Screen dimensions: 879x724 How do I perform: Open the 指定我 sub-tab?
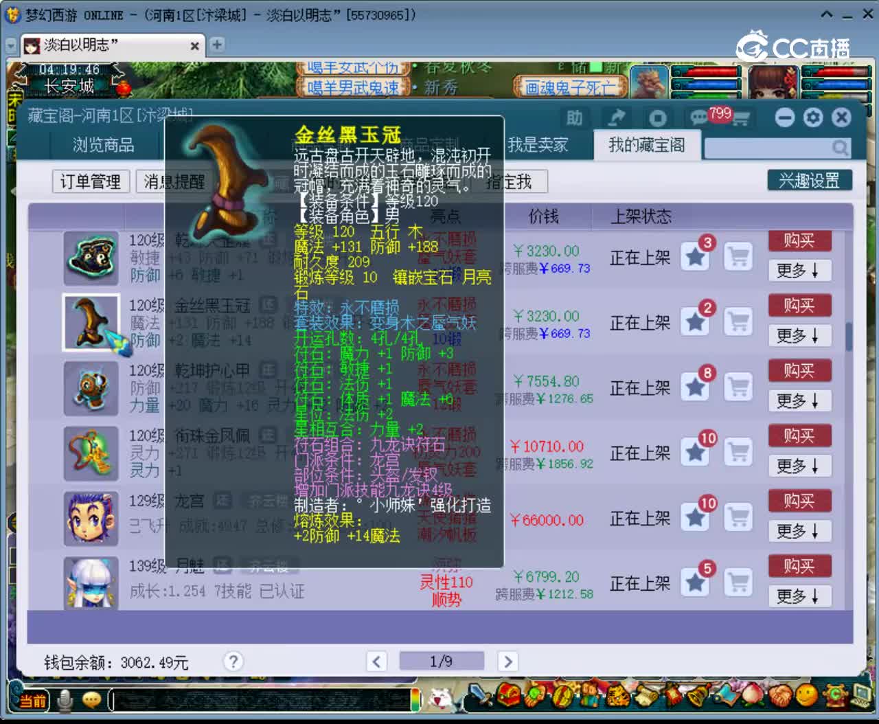tap(509, 181)
